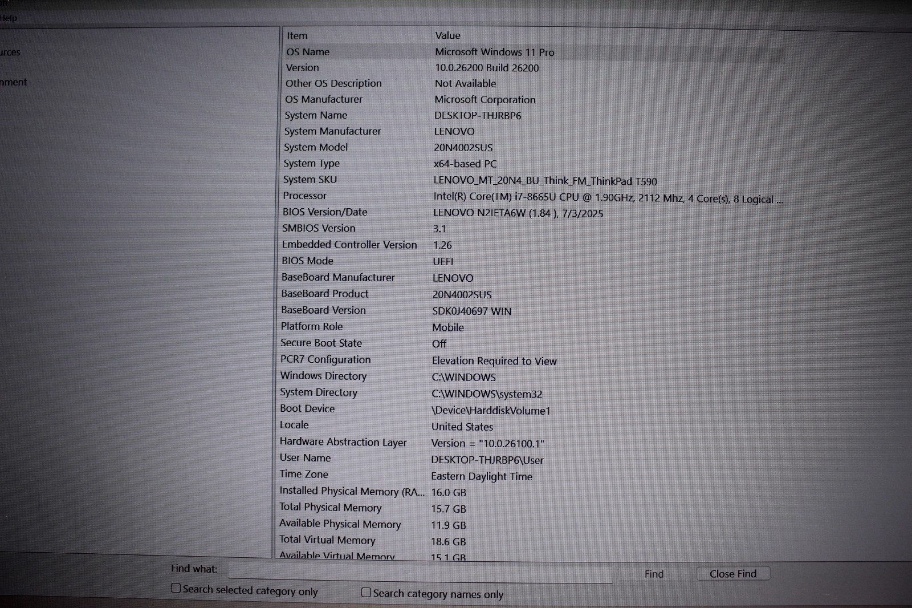
Task: Click the value United States for Locale
Action: pos(462,427)
